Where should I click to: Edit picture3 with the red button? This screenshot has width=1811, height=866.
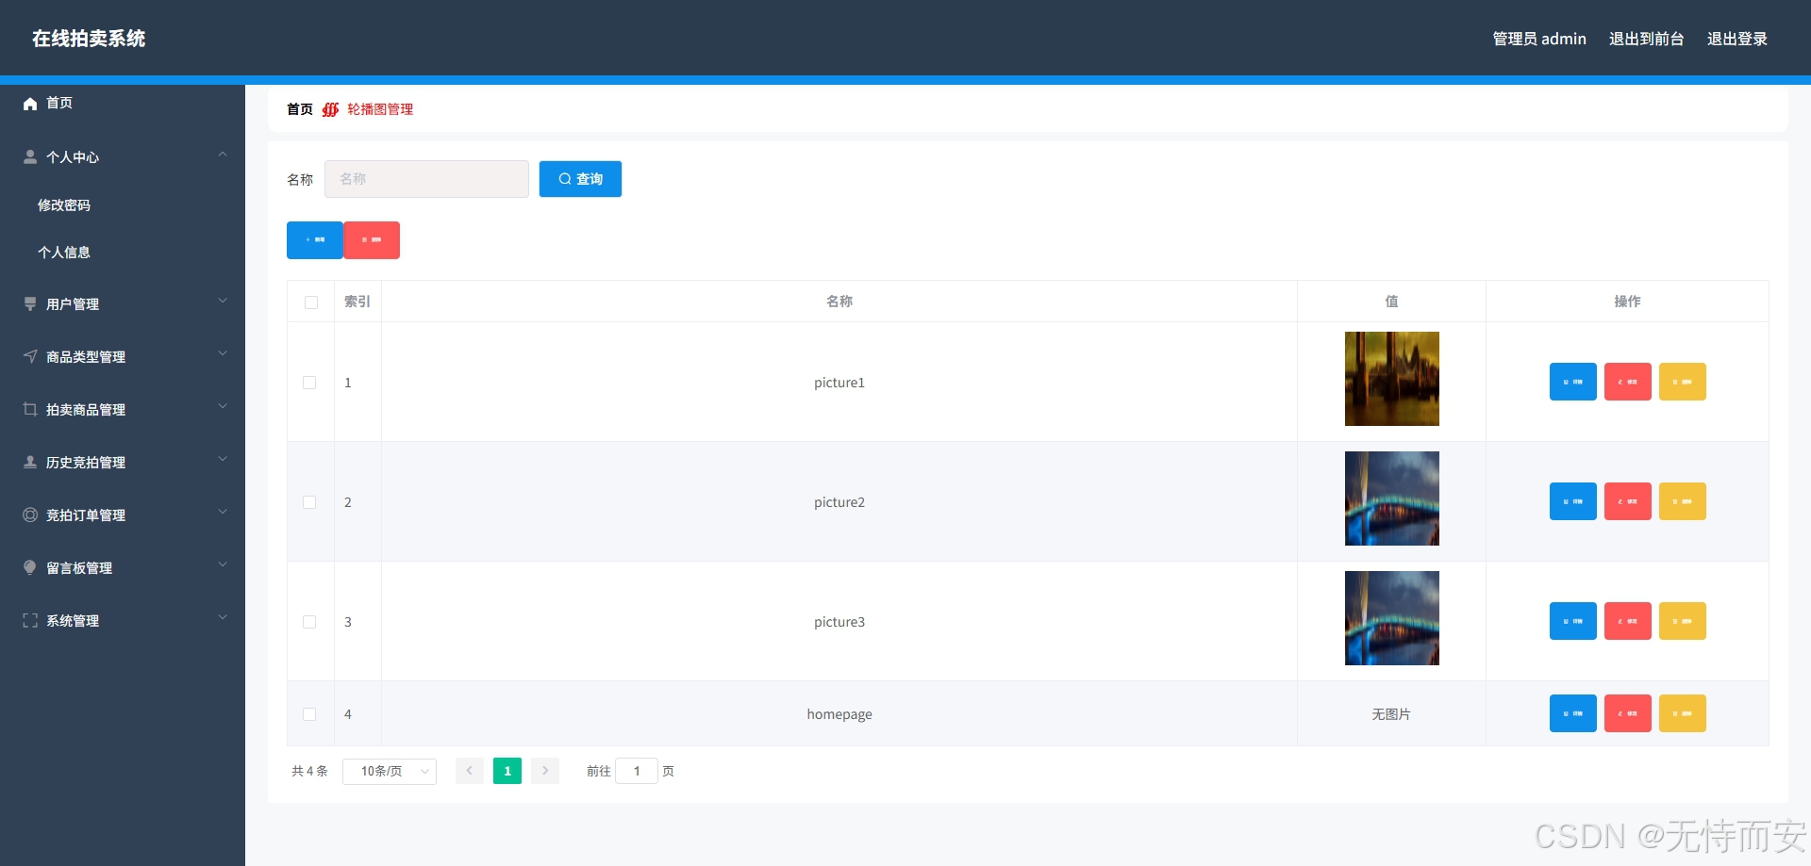(x=1628, y=621)
